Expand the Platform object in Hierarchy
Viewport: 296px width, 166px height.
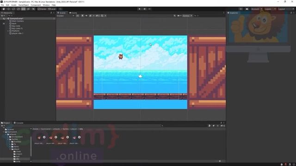click(x=8, y=31)
